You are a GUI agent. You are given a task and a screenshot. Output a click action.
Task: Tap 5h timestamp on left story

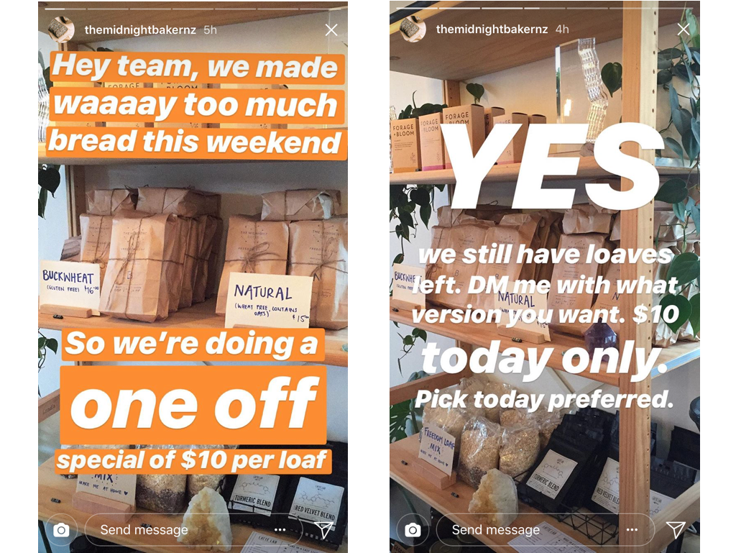[x=211, y=29]
